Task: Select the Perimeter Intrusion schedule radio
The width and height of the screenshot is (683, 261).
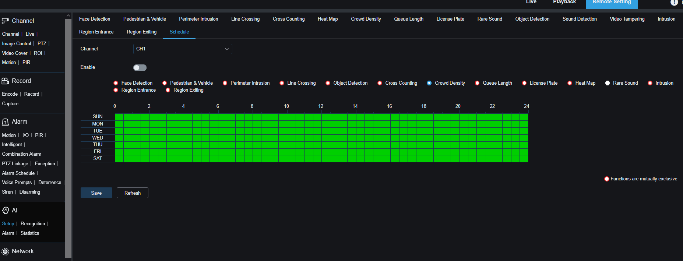Action: pyautogui.click(x=225, y=83)
